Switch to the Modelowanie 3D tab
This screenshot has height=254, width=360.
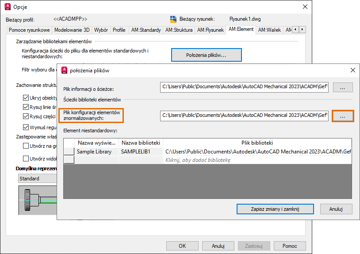(72, 30)
